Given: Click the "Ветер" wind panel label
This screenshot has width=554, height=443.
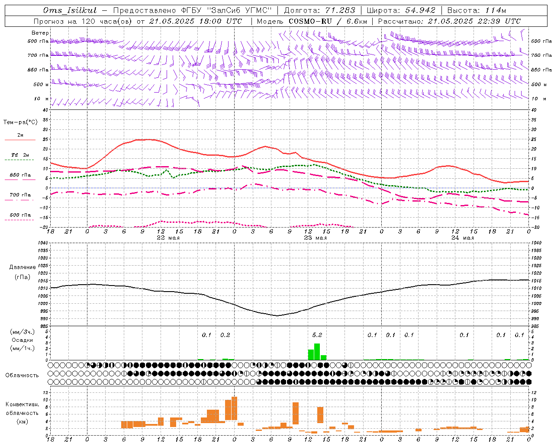Looking at the screenshot, I should [x=40, y=33].
